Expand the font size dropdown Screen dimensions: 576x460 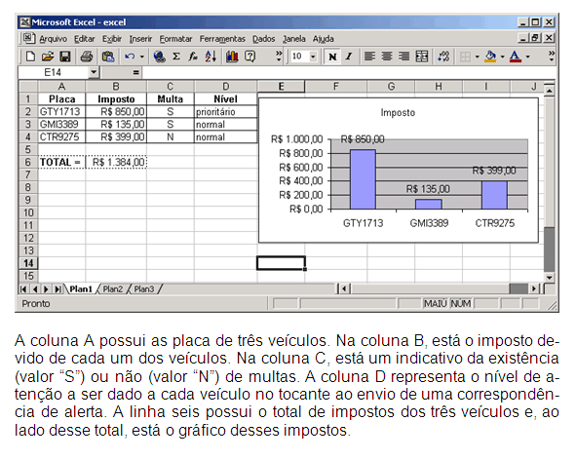313,57
